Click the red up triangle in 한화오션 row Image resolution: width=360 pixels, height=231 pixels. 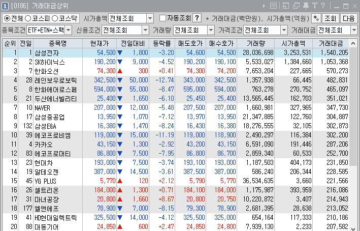click(120, 71)
